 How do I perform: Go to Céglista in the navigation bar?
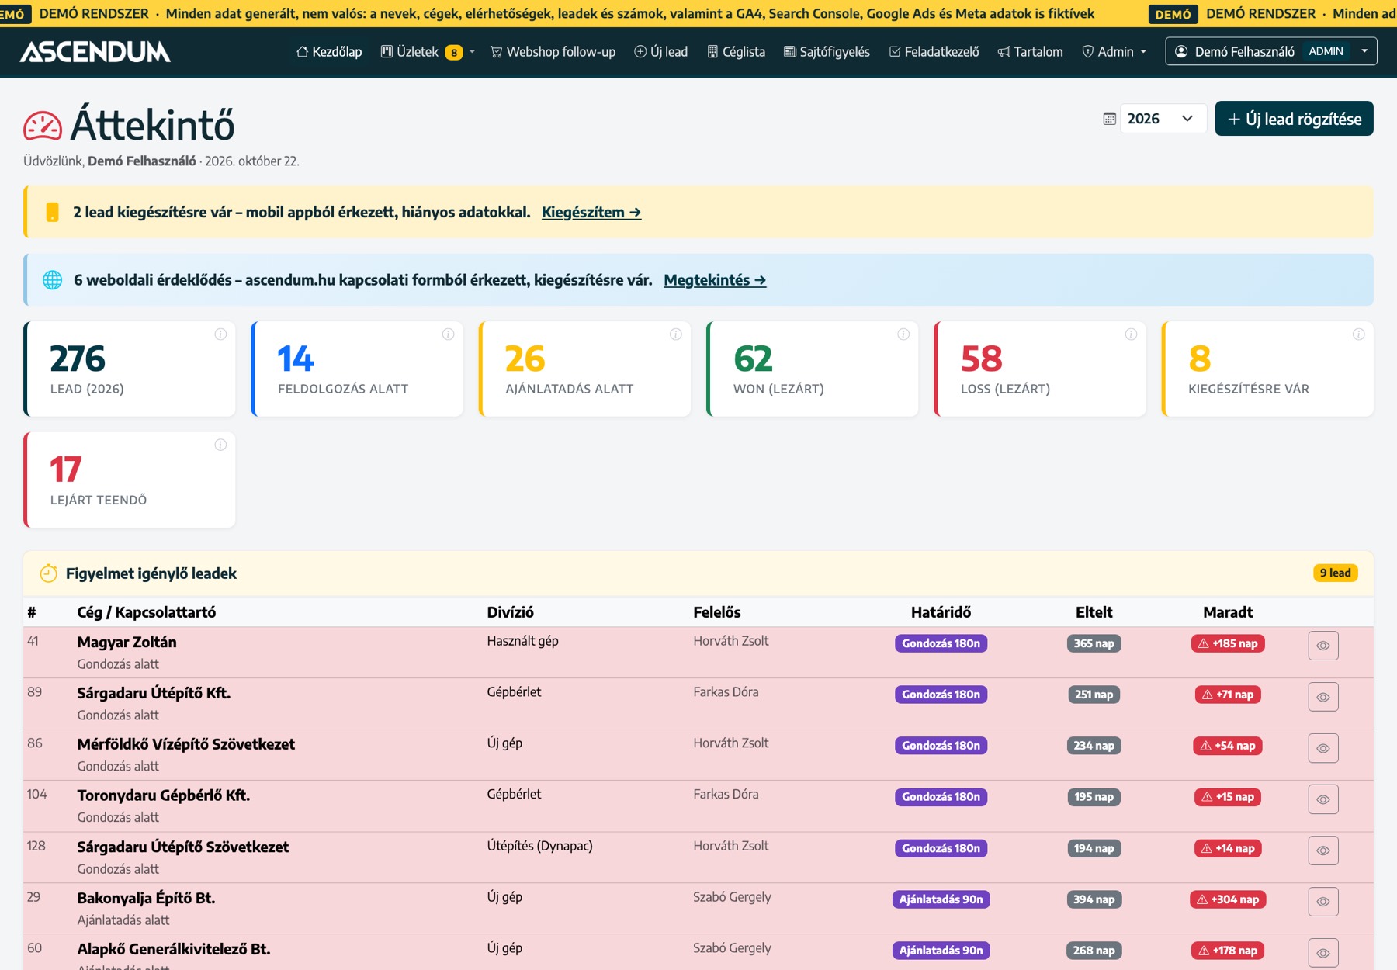[x=736, y=52]
